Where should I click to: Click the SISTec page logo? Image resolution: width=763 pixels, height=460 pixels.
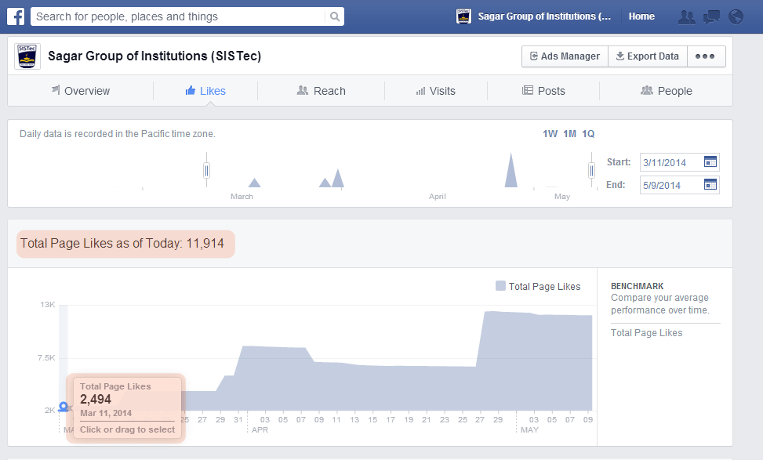[x=27, y=56]
